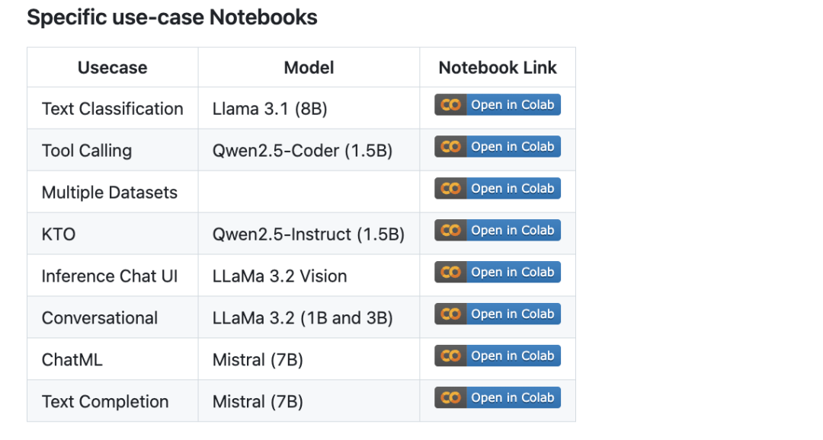This screenshot has width=823, height=440.
Task: Open Conversational notebook in Colab
Action: [x=498, y=314]
